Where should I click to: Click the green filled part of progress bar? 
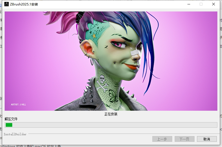[9, 125]
